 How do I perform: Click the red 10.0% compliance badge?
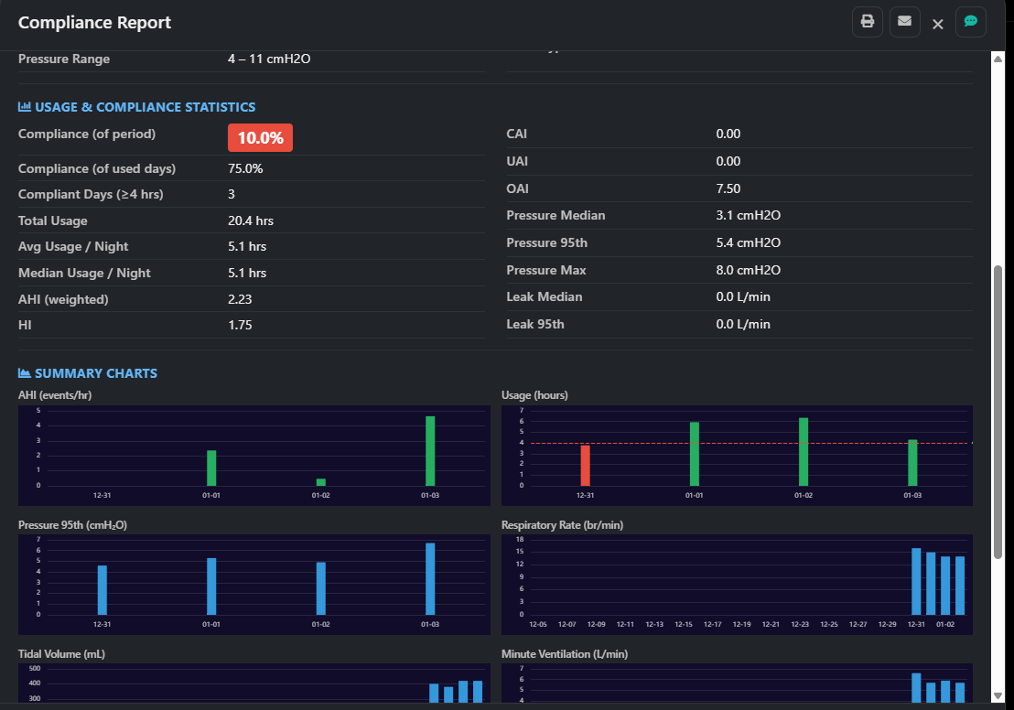260,137
